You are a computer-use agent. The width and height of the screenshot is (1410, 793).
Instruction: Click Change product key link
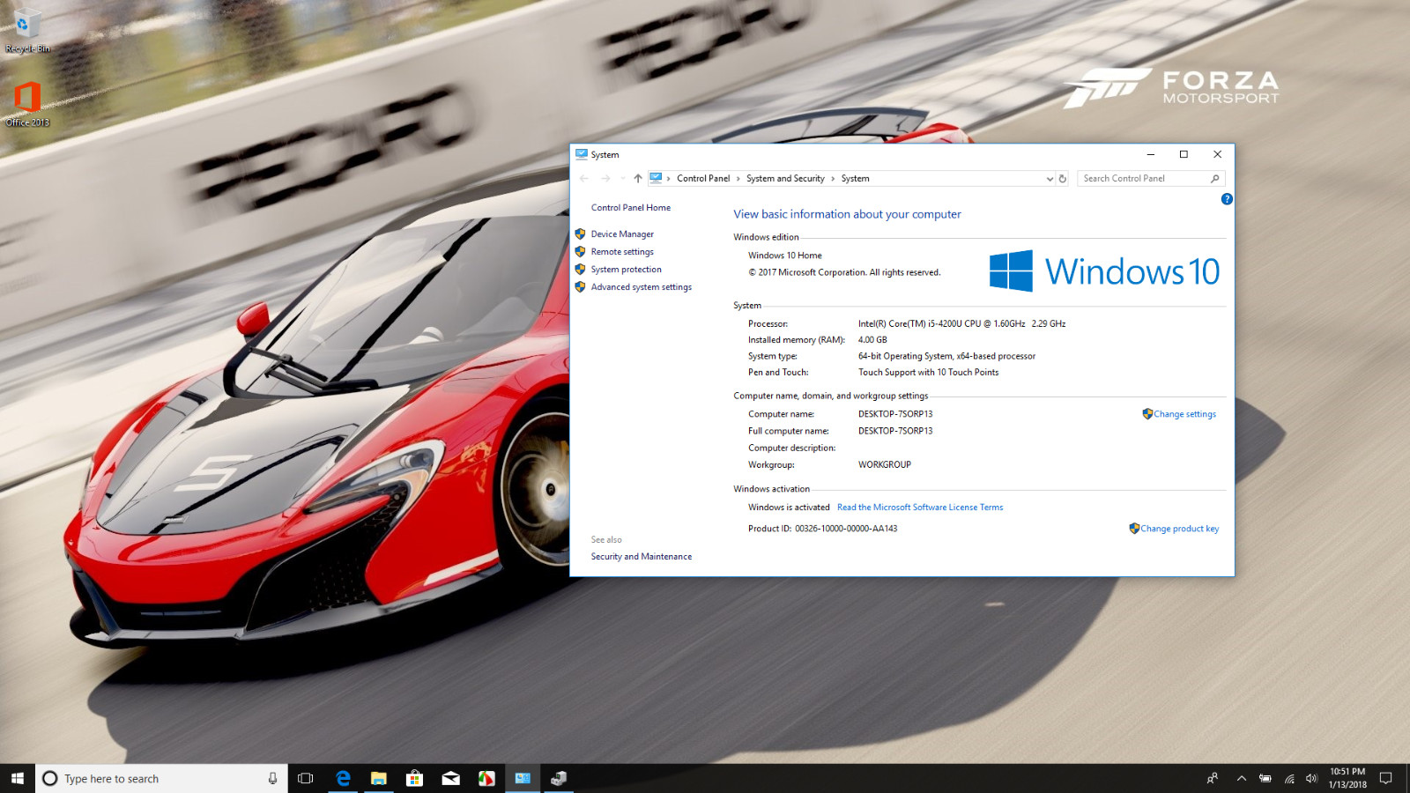(x=1179, y=529)
